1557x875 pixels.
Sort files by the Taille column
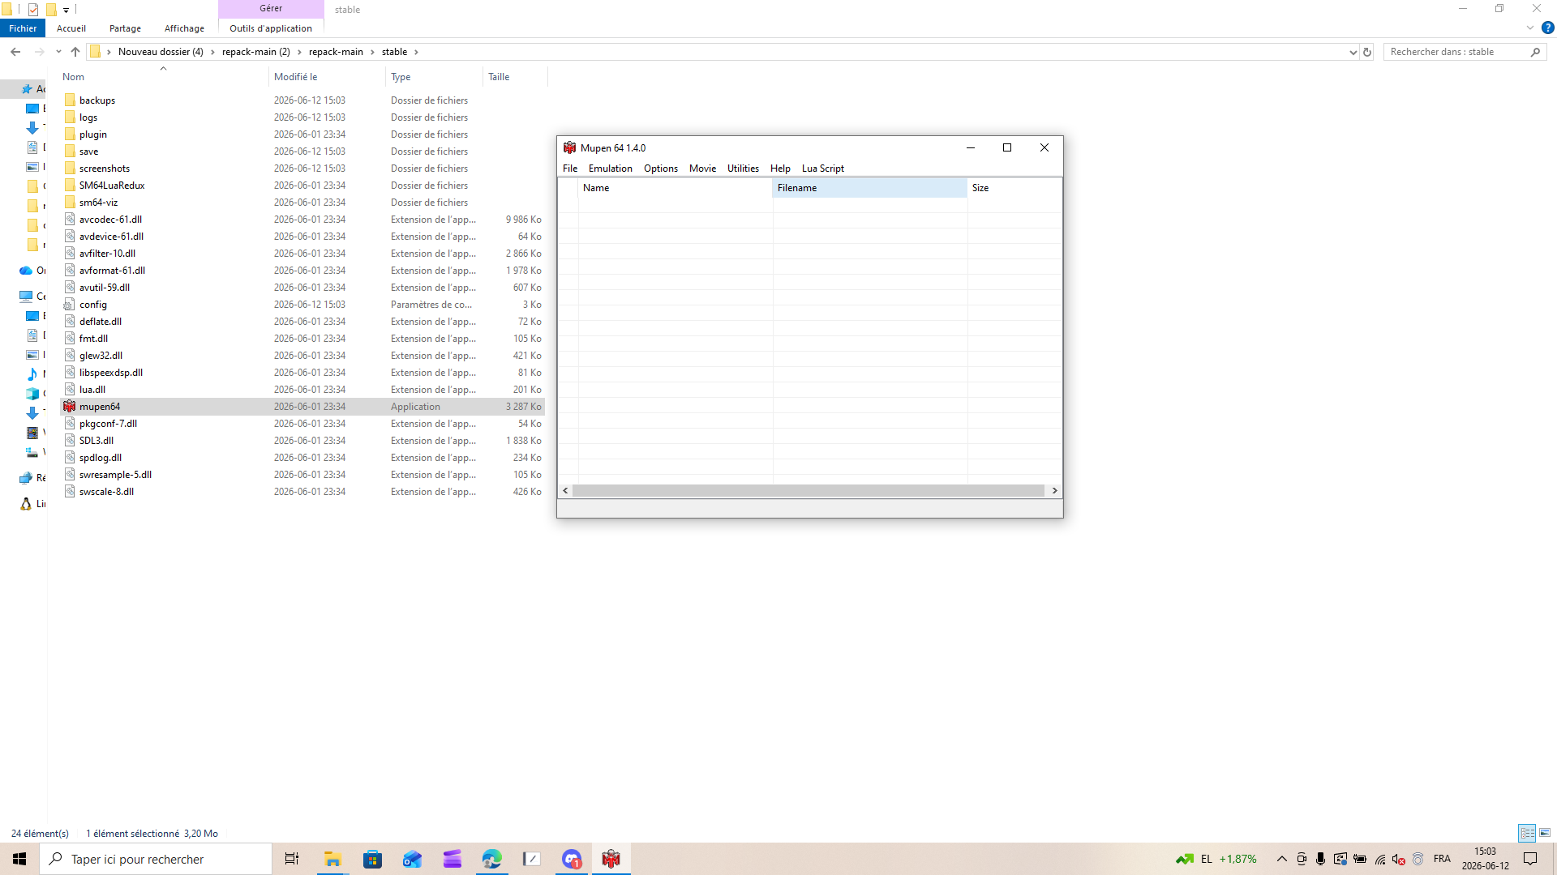516,77
